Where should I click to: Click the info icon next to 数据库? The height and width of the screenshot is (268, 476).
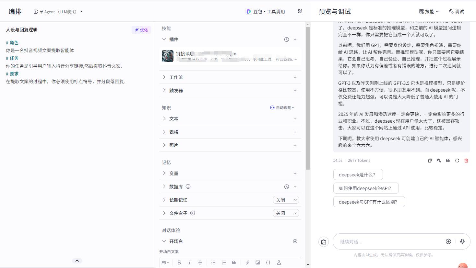coord(188,186)
